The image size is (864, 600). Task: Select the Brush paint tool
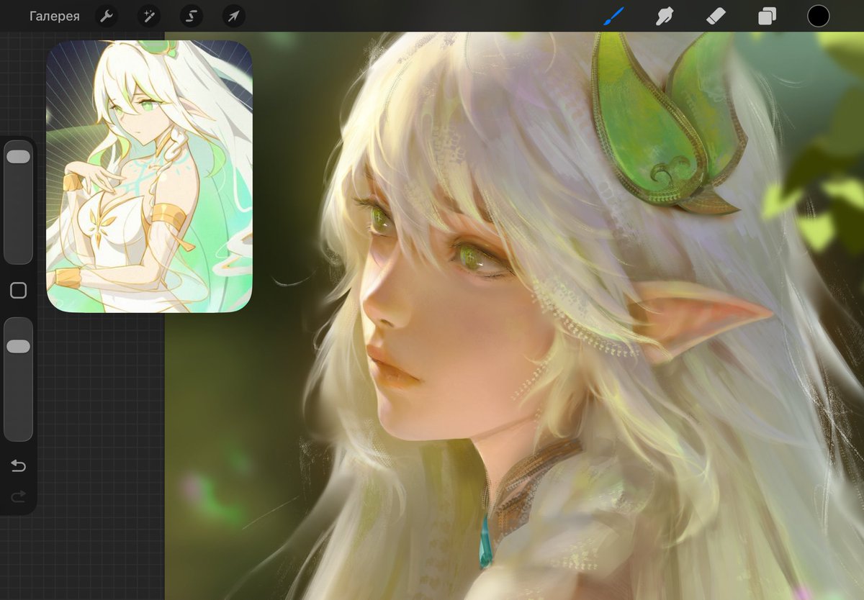click(613, 16)
